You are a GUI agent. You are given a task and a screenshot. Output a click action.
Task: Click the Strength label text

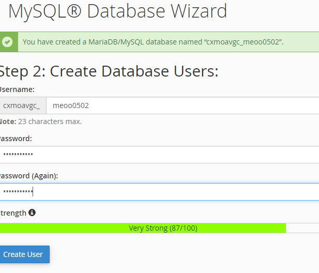point(13,213)
